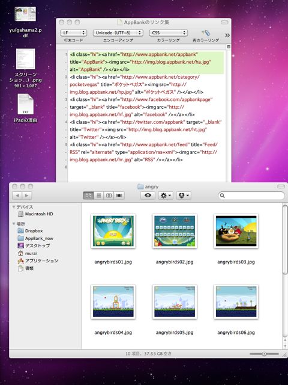Click the AppBankのリンク集 document title icon
Image resolution: width=288 pixels, height=385 pixels.
pyautogui.click(x=119, y=22)
